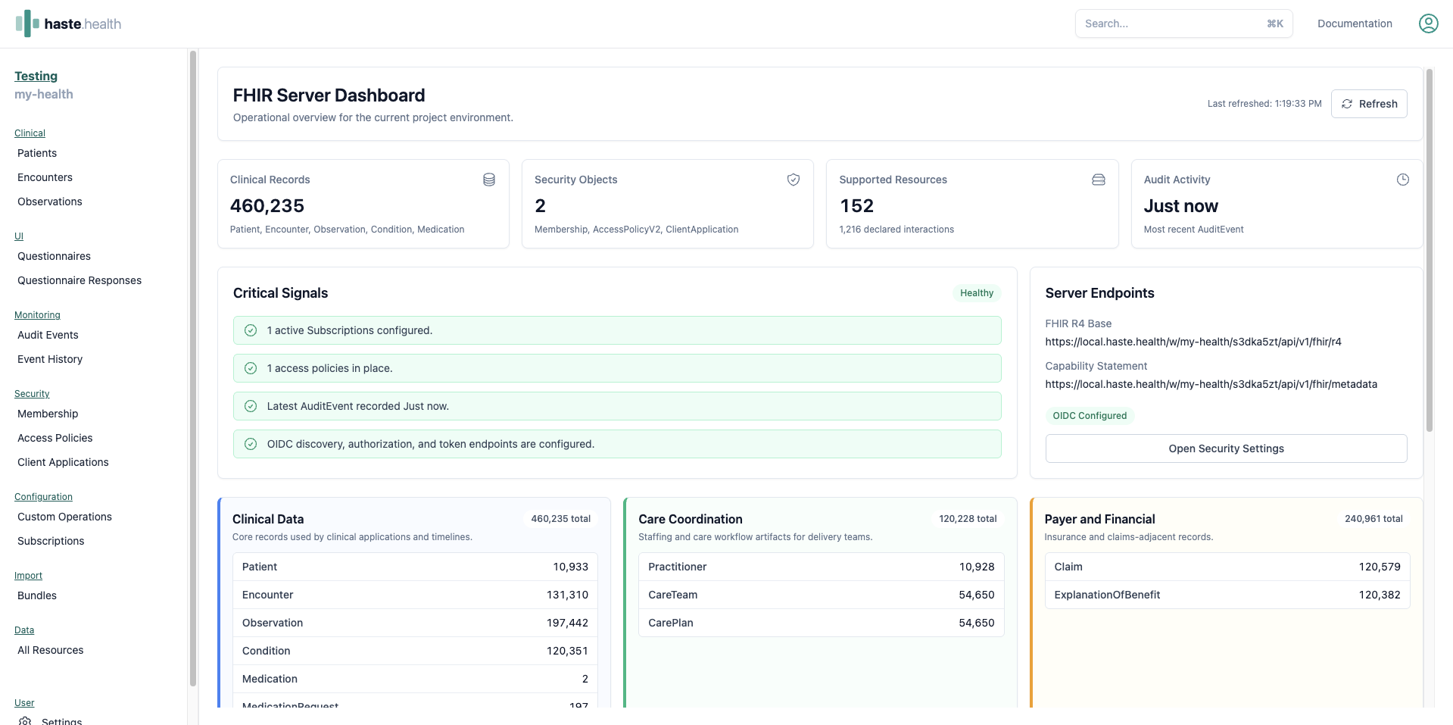Click the checkmark icon beside OIDC discovery signal
The image size is (1453, 725).
(x=251, y=444)
